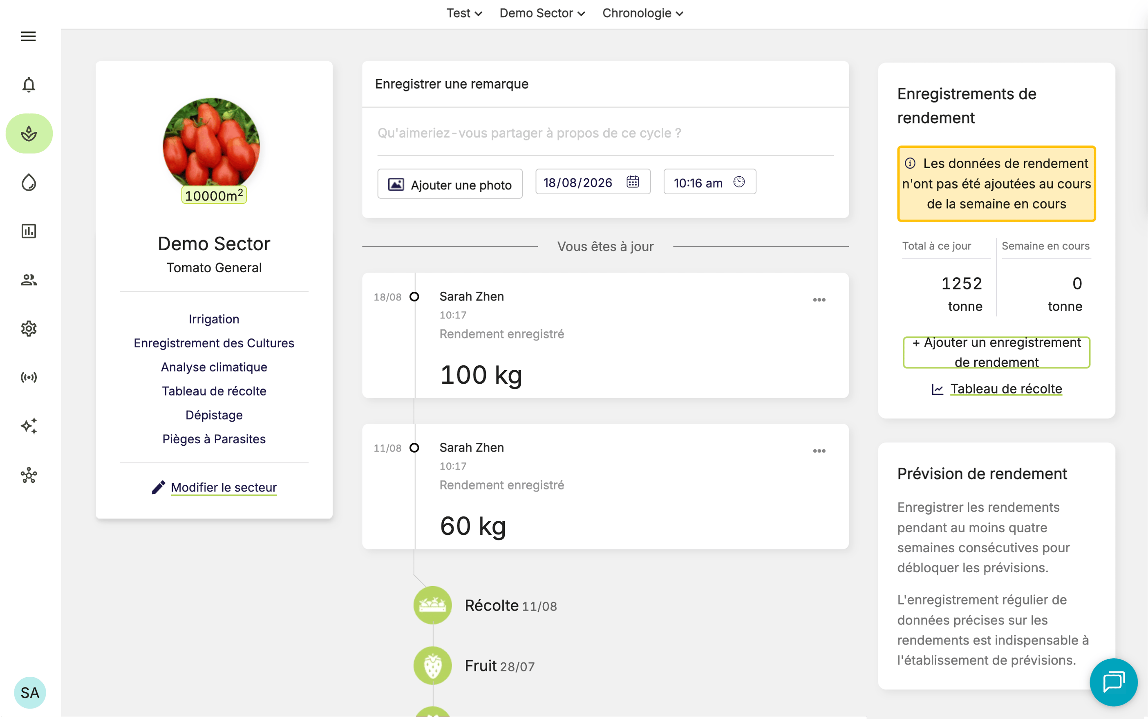Click Modifier le secteur
The height and width of the screenshot is (720, 1148).
224,487
